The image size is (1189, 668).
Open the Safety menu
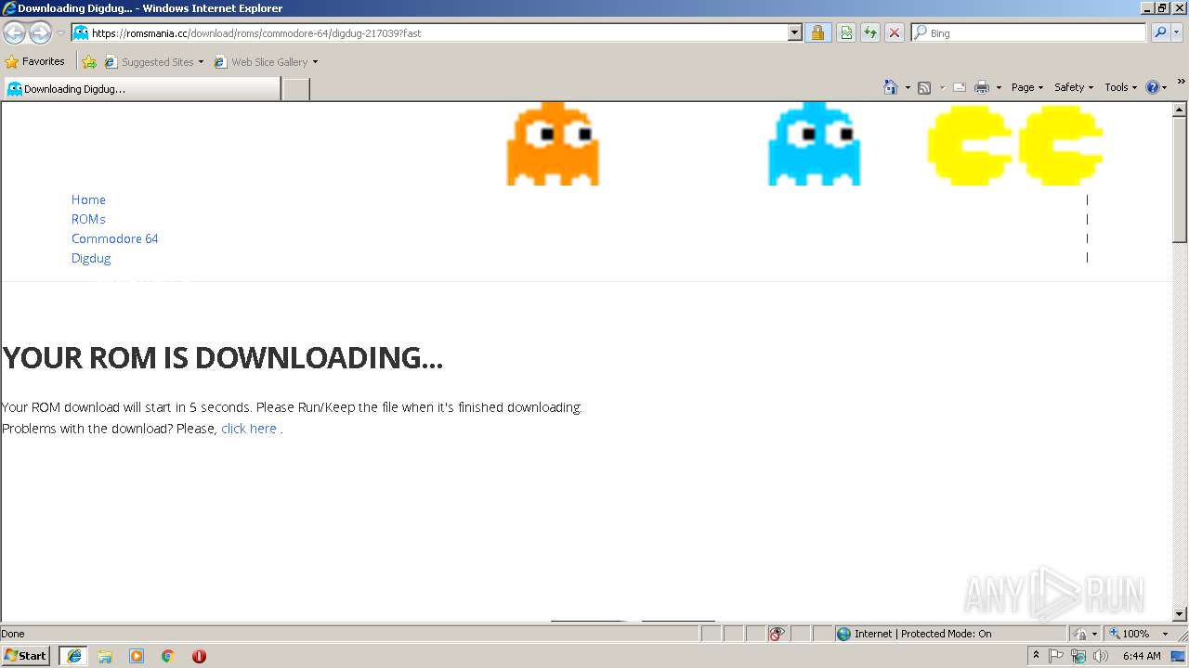1074,87
